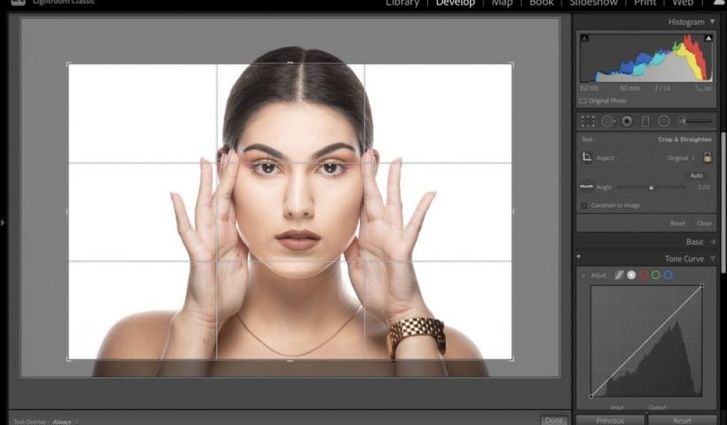The image size is (727, 425).
Task: Select the Crop Overlay tool icon
Action: point(588,121)
